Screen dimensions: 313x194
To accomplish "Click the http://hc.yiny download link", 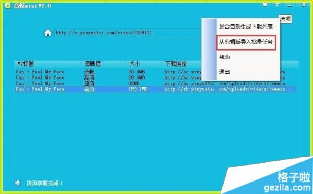I will pyautogui.click(x=183, y=72).
